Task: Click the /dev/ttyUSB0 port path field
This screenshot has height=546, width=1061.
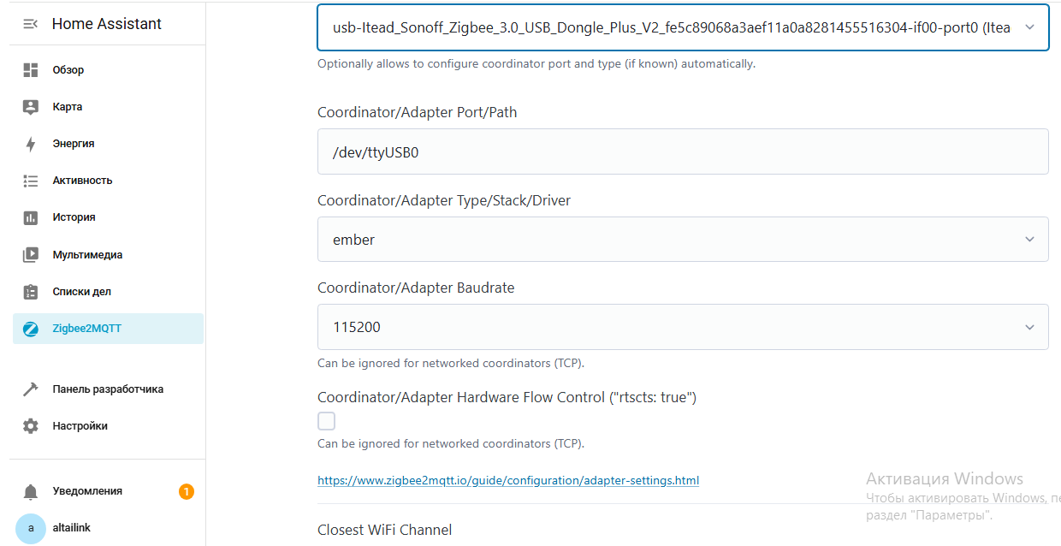Action: 682,152
